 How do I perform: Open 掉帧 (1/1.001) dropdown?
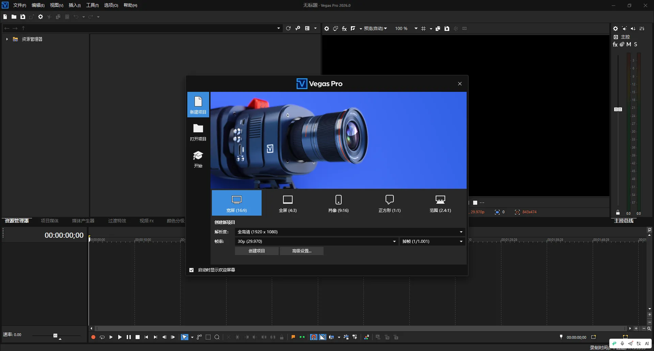(x=432, y=241)
